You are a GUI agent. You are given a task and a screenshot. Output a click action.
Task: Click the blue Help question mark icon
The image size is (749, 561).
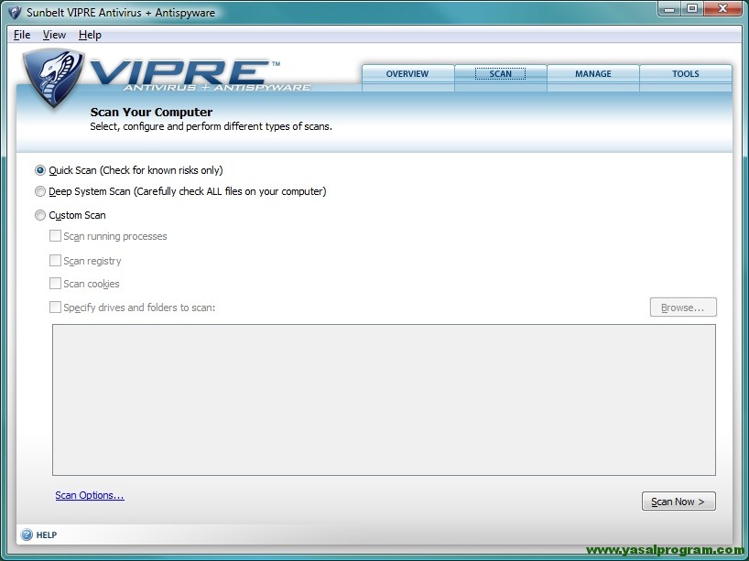click(x=27, y=534)
